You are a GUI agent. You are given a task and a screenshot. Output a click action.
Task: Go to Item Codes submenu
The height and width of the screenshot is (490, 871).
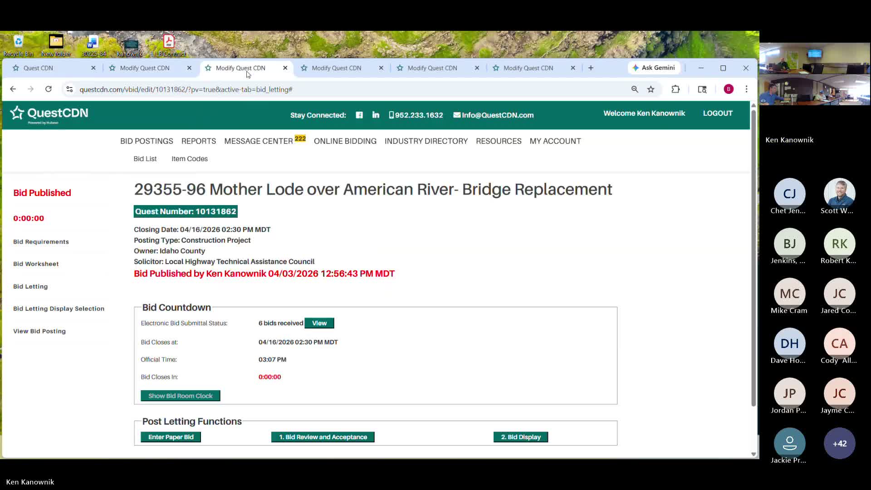click(x=190, y=159)
